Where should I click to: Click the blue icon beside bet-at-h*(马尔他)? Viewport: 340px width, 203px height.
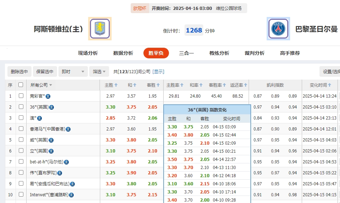[x=66, y=162]
